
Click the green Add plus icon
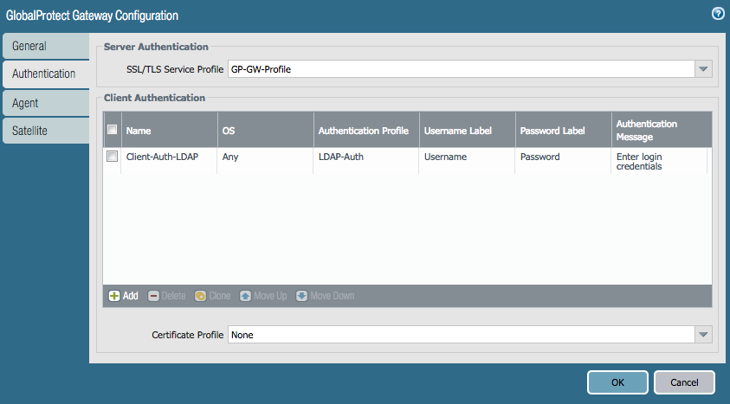(114, 296)
